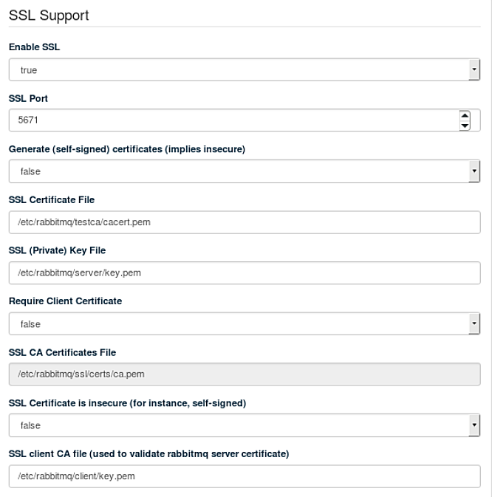Click the greyed SSL CA Certificates File field

click(x=244, y=374)
